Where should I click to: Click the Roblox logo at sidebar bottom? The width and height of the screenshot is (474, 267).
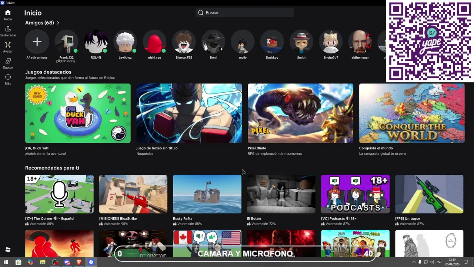(x=8, y=250)
